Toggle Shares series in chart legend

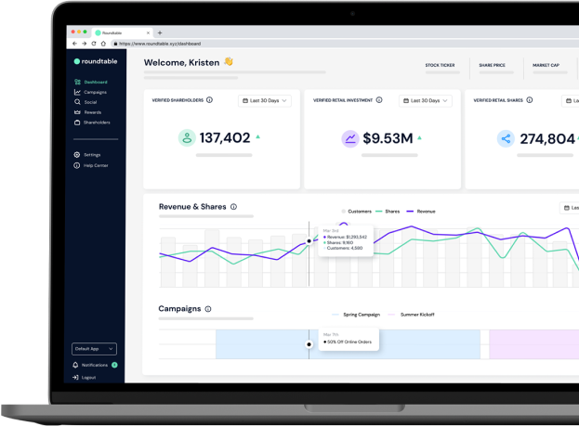point(388,212)
